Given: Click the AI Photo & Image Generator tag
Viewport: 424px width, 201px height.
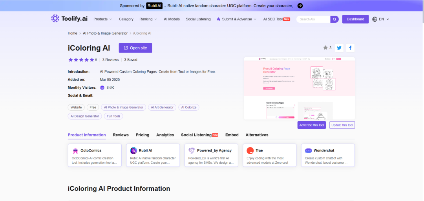Looking at the screenshot, I should tap(124, 108).
